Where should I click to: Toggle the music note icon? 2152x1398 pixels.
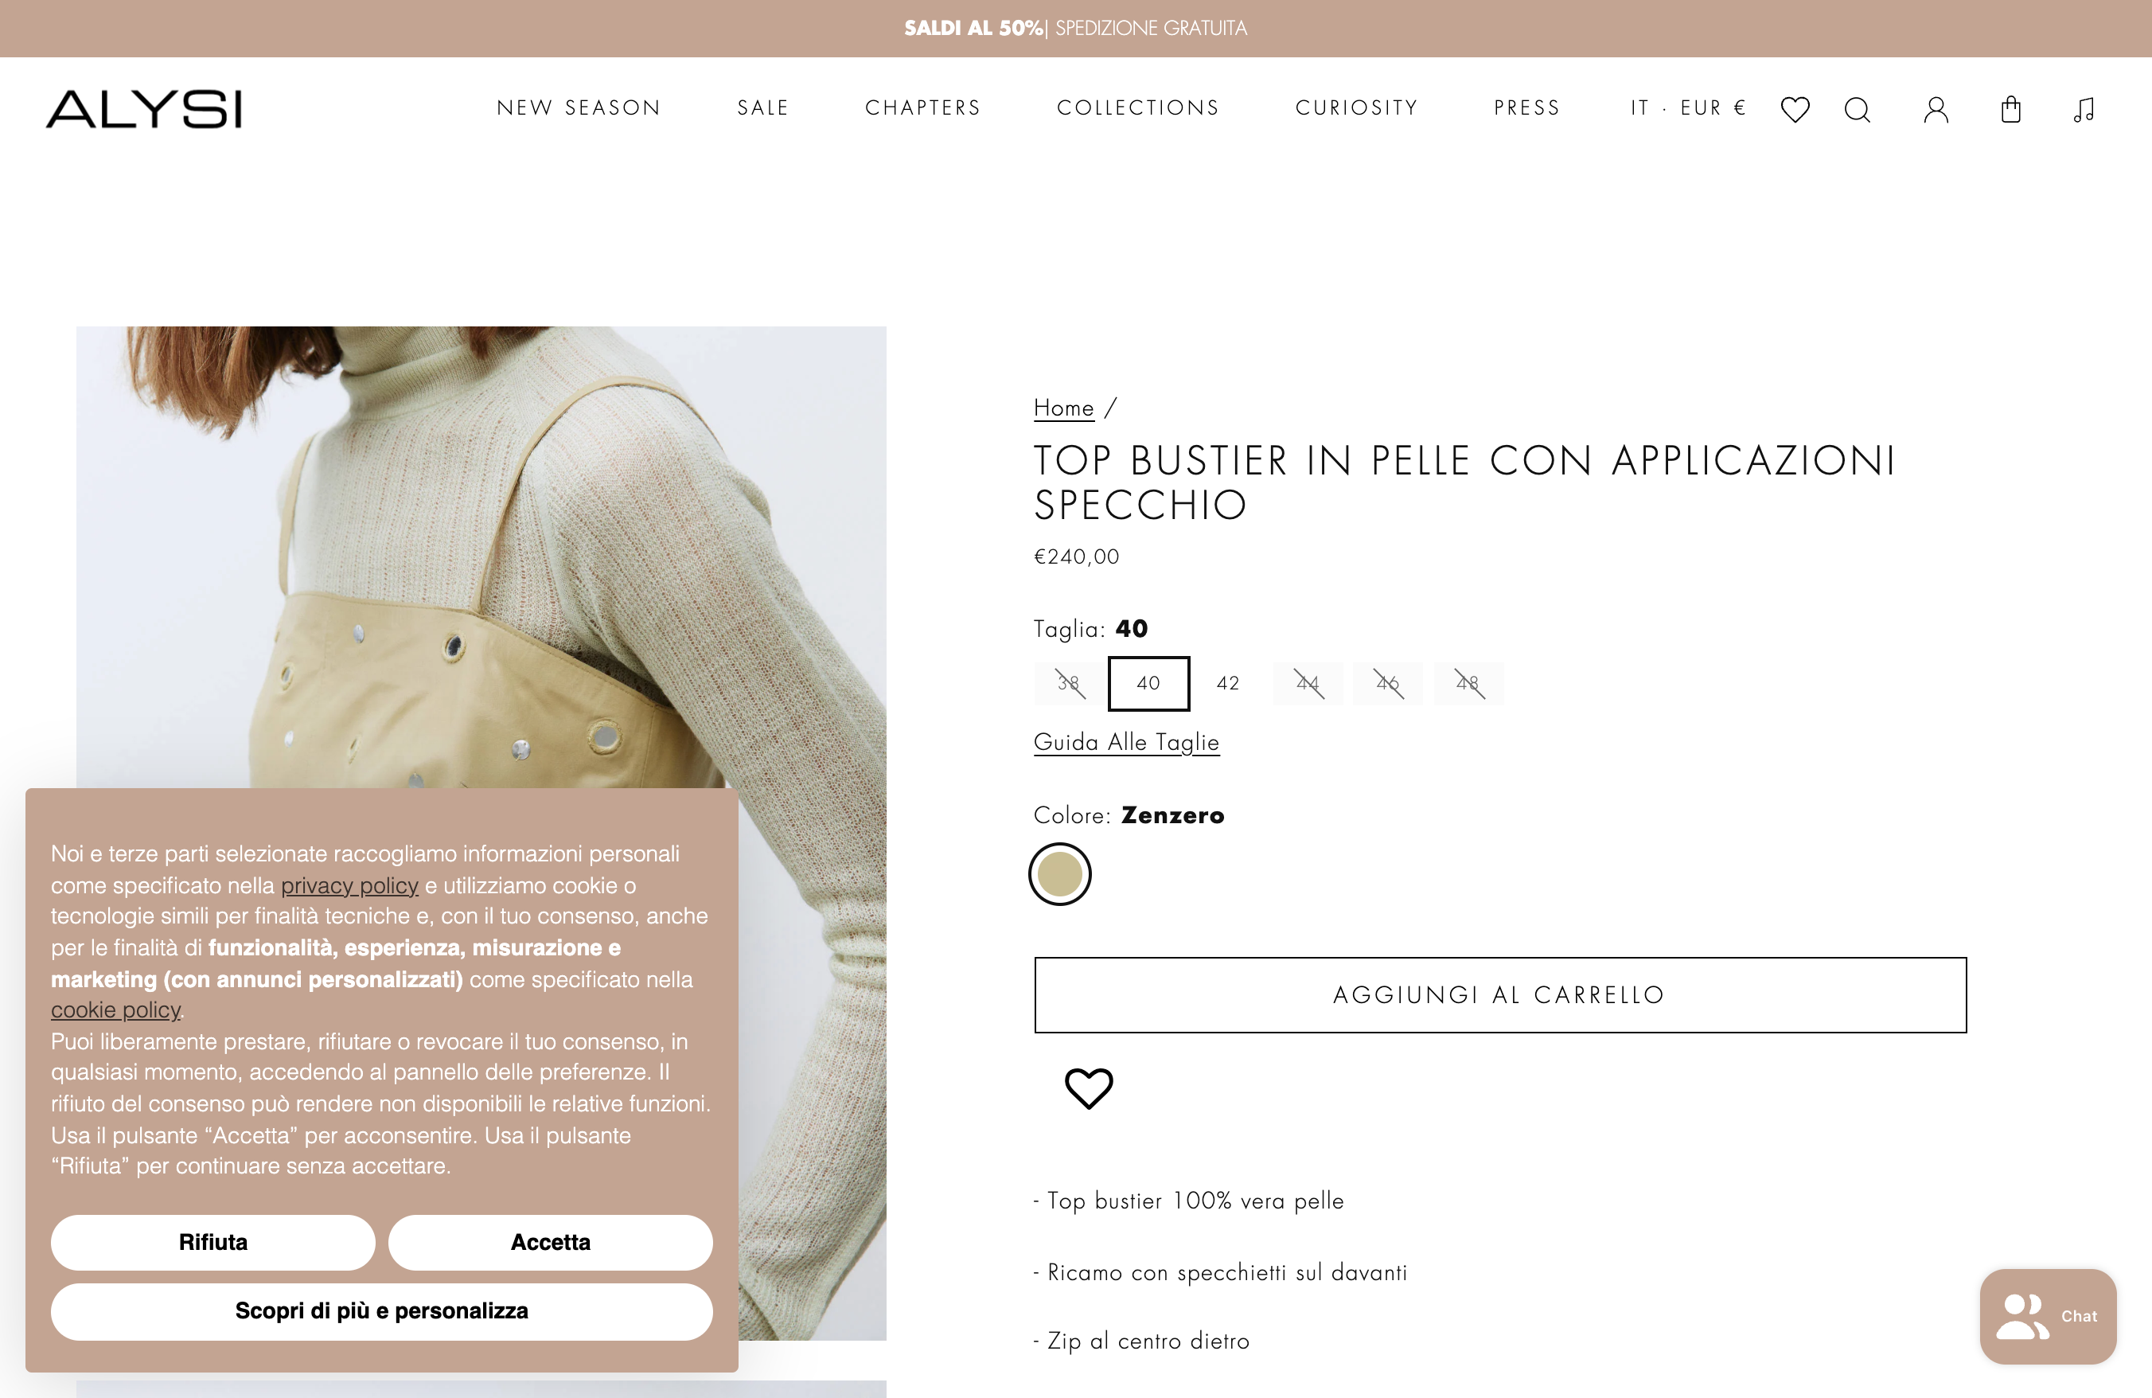coord(2084,109)
